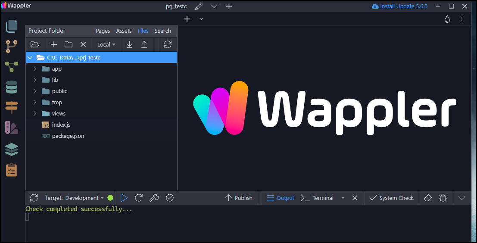
Task: Select the app folder row
Action: click(x=101, y=69)
